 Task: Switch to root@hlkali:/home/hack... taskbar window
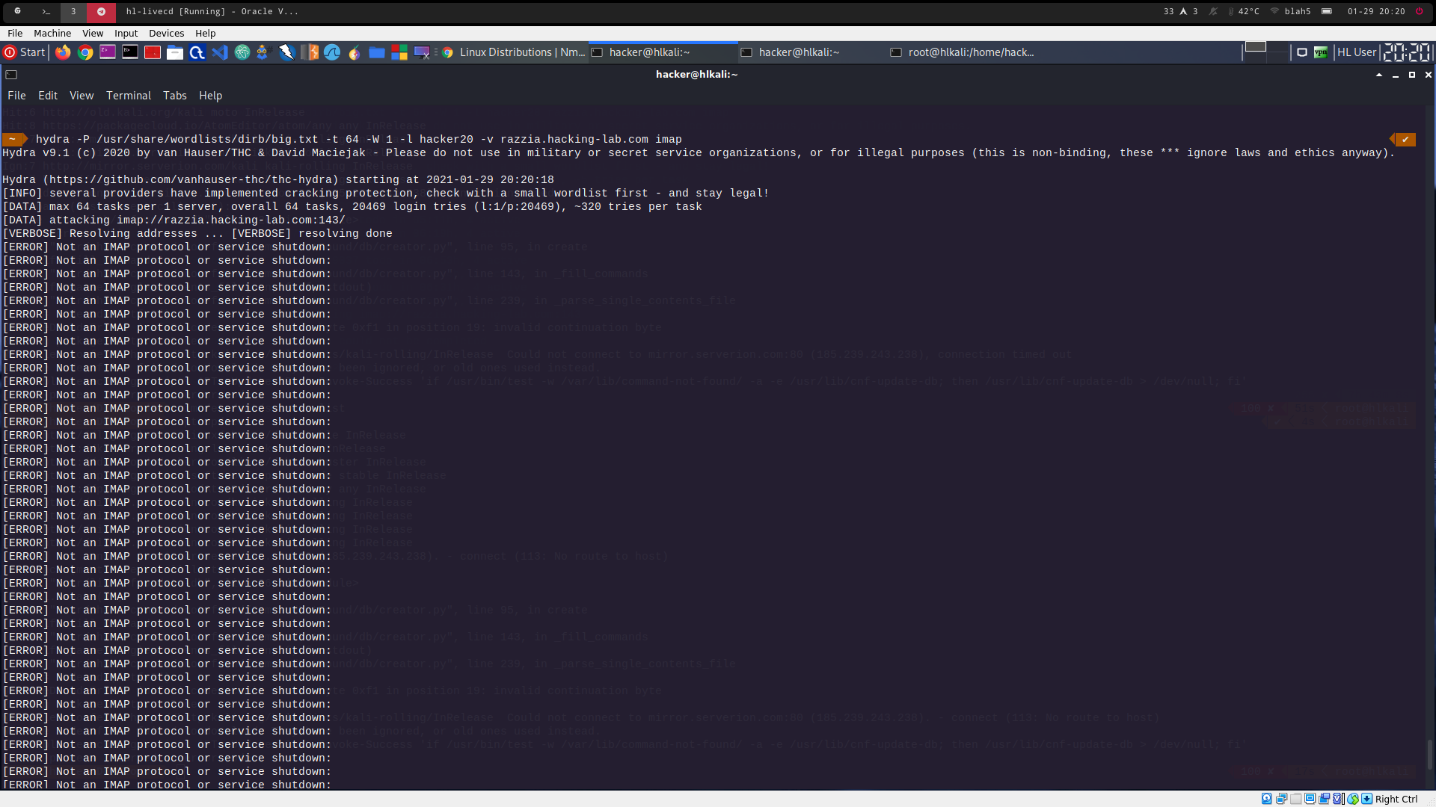coord(962,52)
